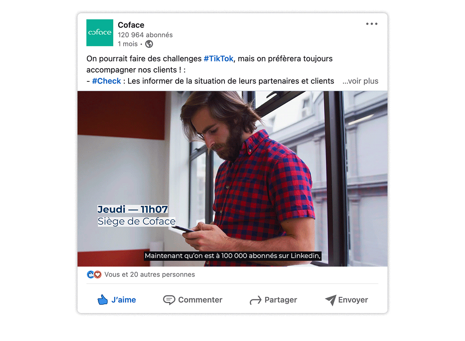The width and height of the screenshot is (465, 341).
Task: Click the Coface logo avatar
Action: (100, 33)
